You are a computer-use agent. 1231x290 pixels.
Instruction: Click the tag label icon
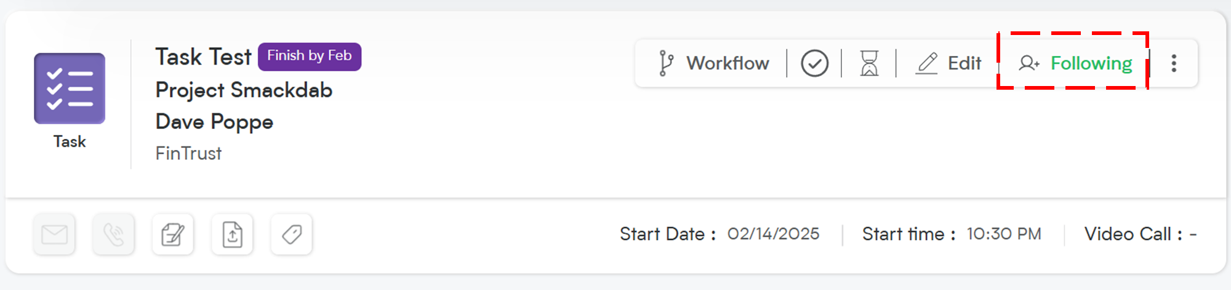coord(292,234)
